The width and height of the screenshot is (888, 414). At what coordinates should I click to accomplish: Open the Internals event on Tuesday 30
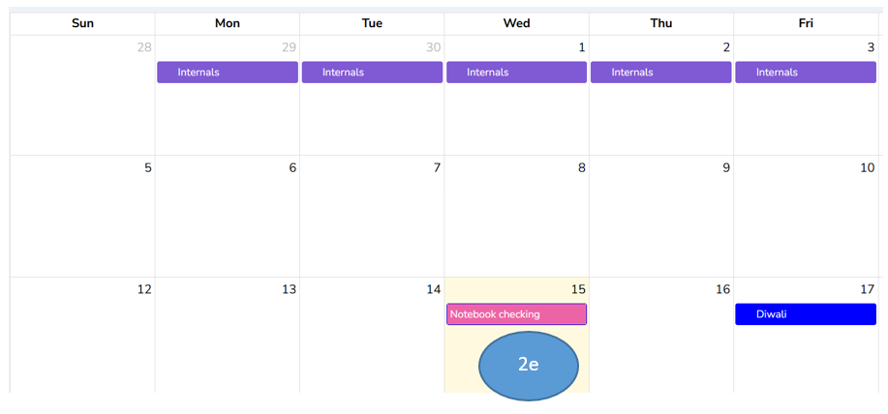372,73
